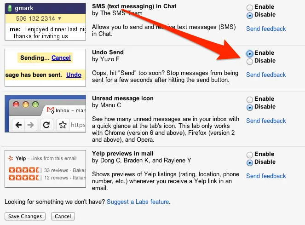This screenshot has height=225, width=305.
Task: Click the forward arrow in browser preview
Action: (x=30, y=125)
